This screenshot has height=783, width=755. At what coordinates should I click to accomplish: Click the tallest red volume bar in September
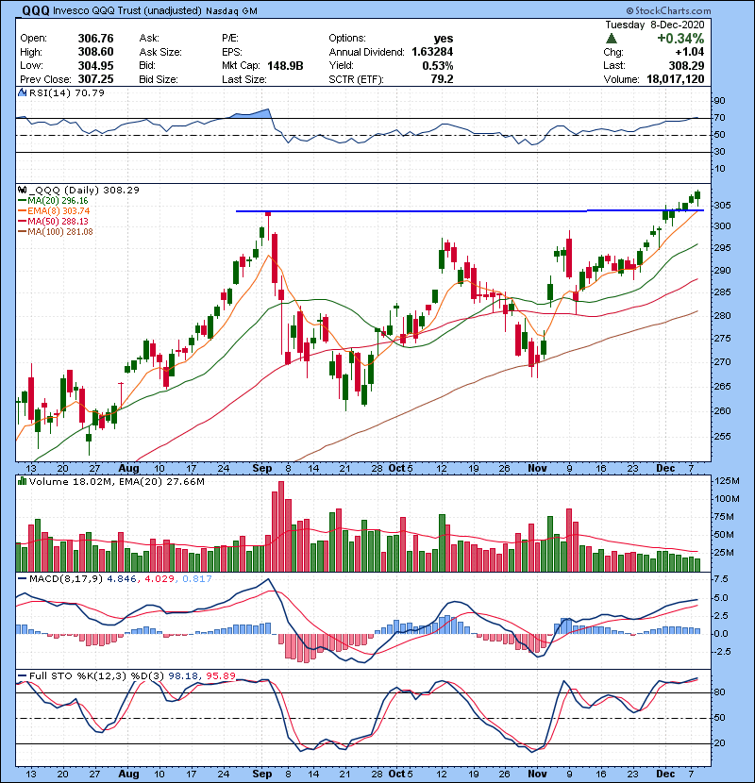click(281, 526)
